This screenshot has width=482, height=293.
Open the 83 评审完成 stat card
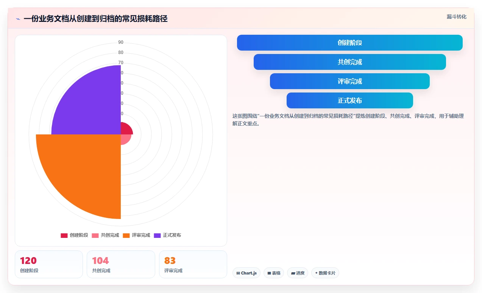click(x=193, y=264)
